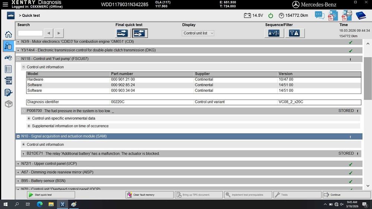Select Control unit variant VC08_2_x20C
This screenshot has width=372, height=209.
tap(291, 102)
